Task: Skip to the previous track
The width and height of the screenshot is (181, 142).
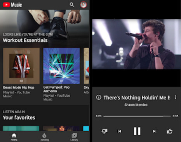Action: coord(119,131)
